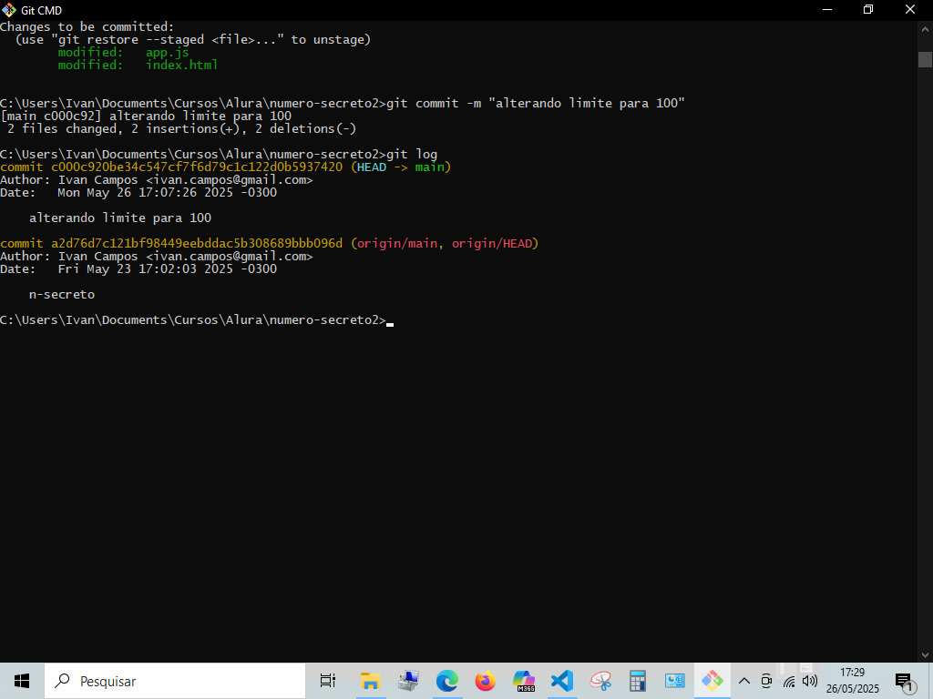Click the active Git CMD taskbar icon
The image size is (933, 699).
[x=713, y=681]
